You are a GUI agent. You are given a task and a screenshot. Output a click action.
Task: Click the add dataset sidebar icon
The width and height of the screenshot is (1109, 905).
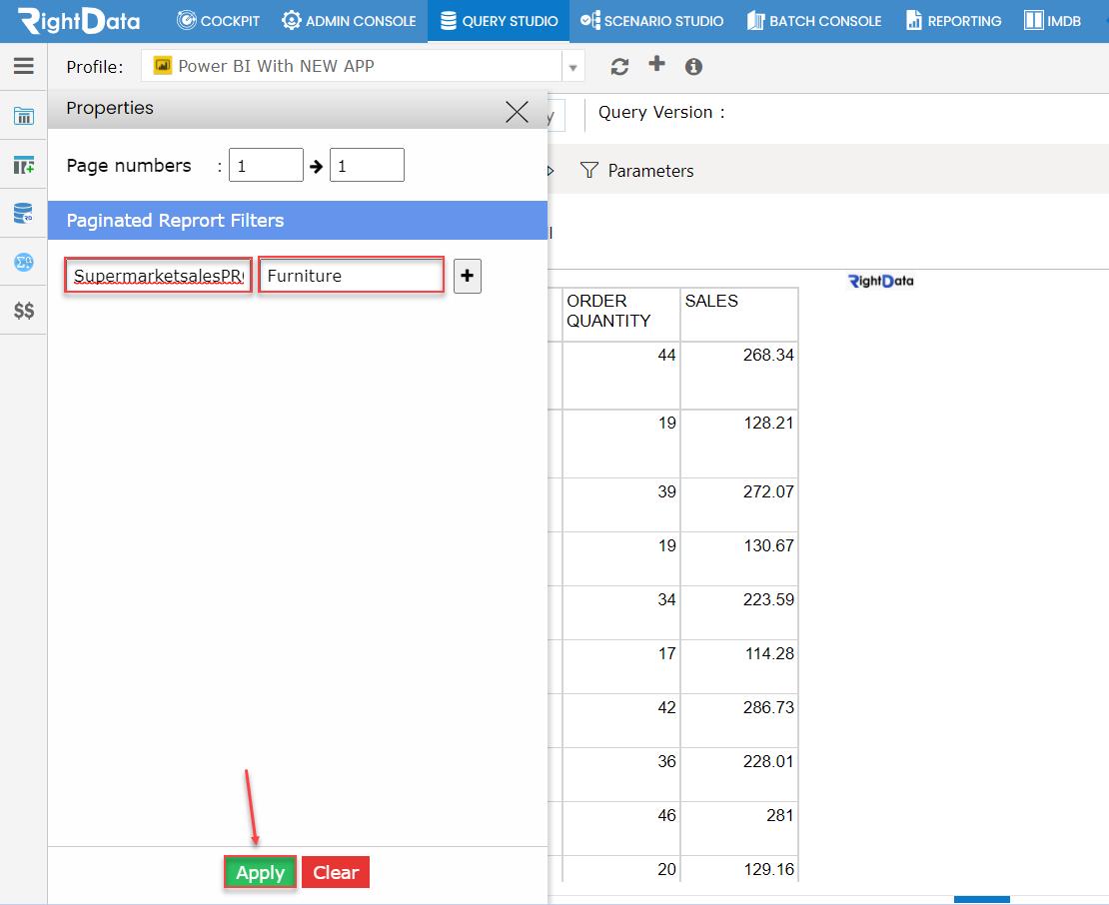coord(23,165)
